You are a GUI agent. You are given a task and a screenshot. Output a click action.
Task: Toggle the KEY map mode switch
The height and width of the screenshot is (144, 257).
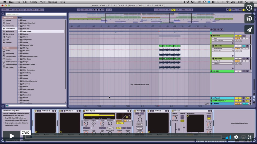click(x=234, y=10)
